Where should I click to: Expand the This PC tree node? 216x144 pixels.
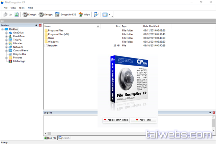click(x=6, y=40)
